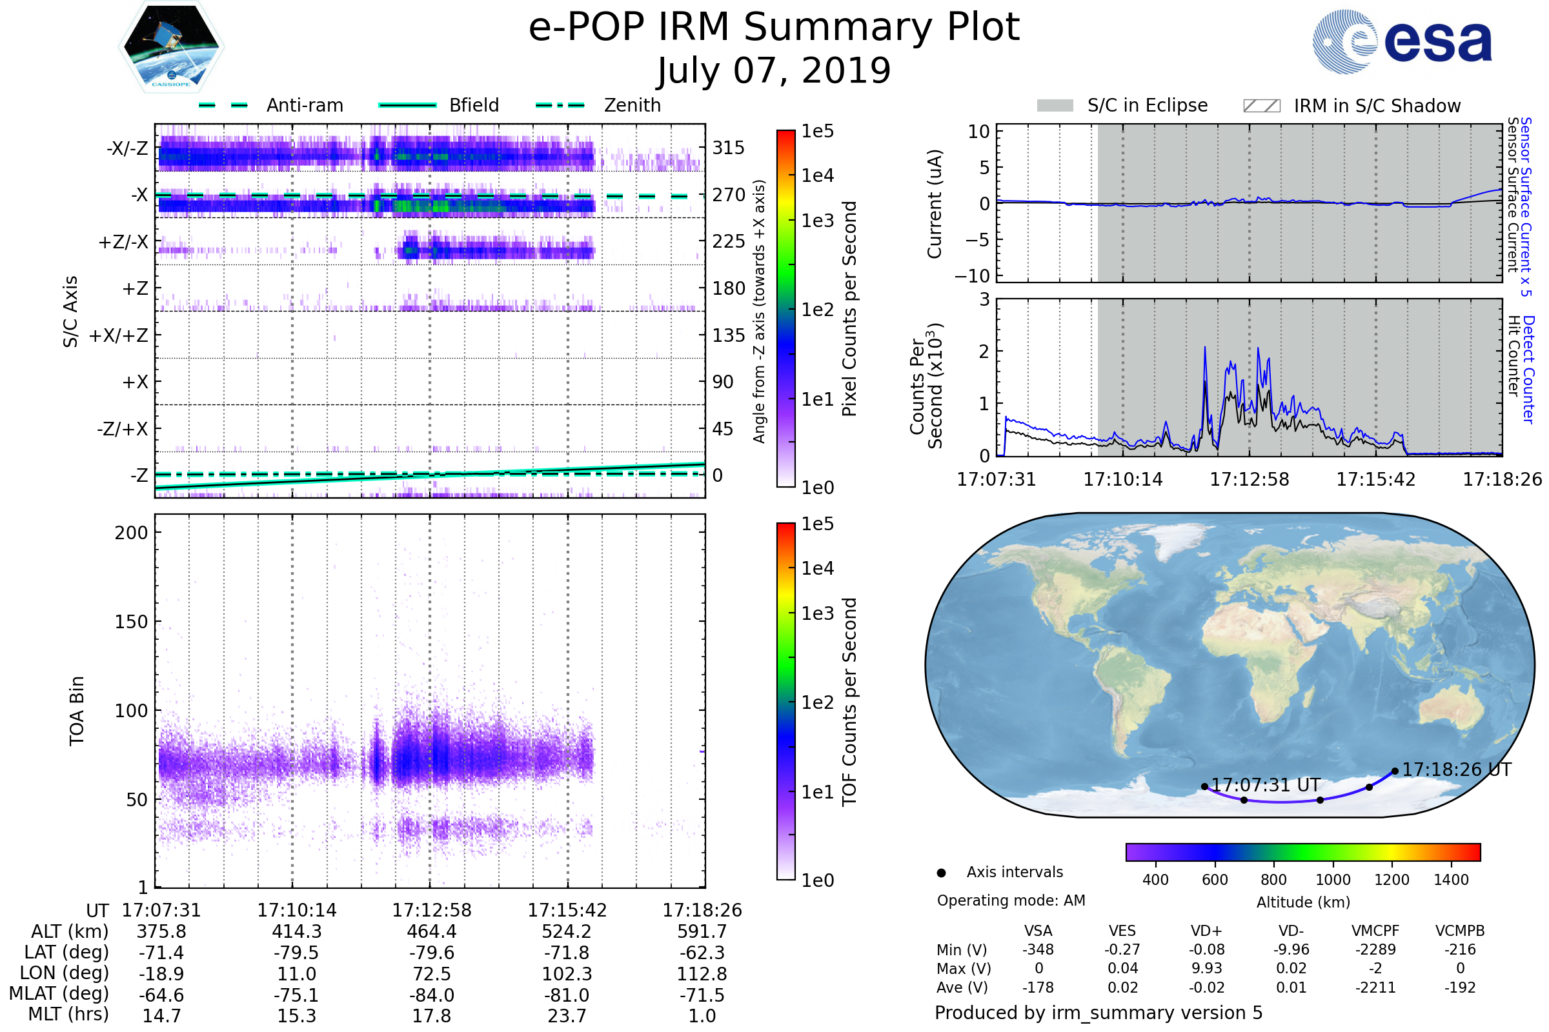The height and width of the screenshot is (1032, 1549).
Task: Click the Zenith dash-dot legend marker
Action: 560,105
